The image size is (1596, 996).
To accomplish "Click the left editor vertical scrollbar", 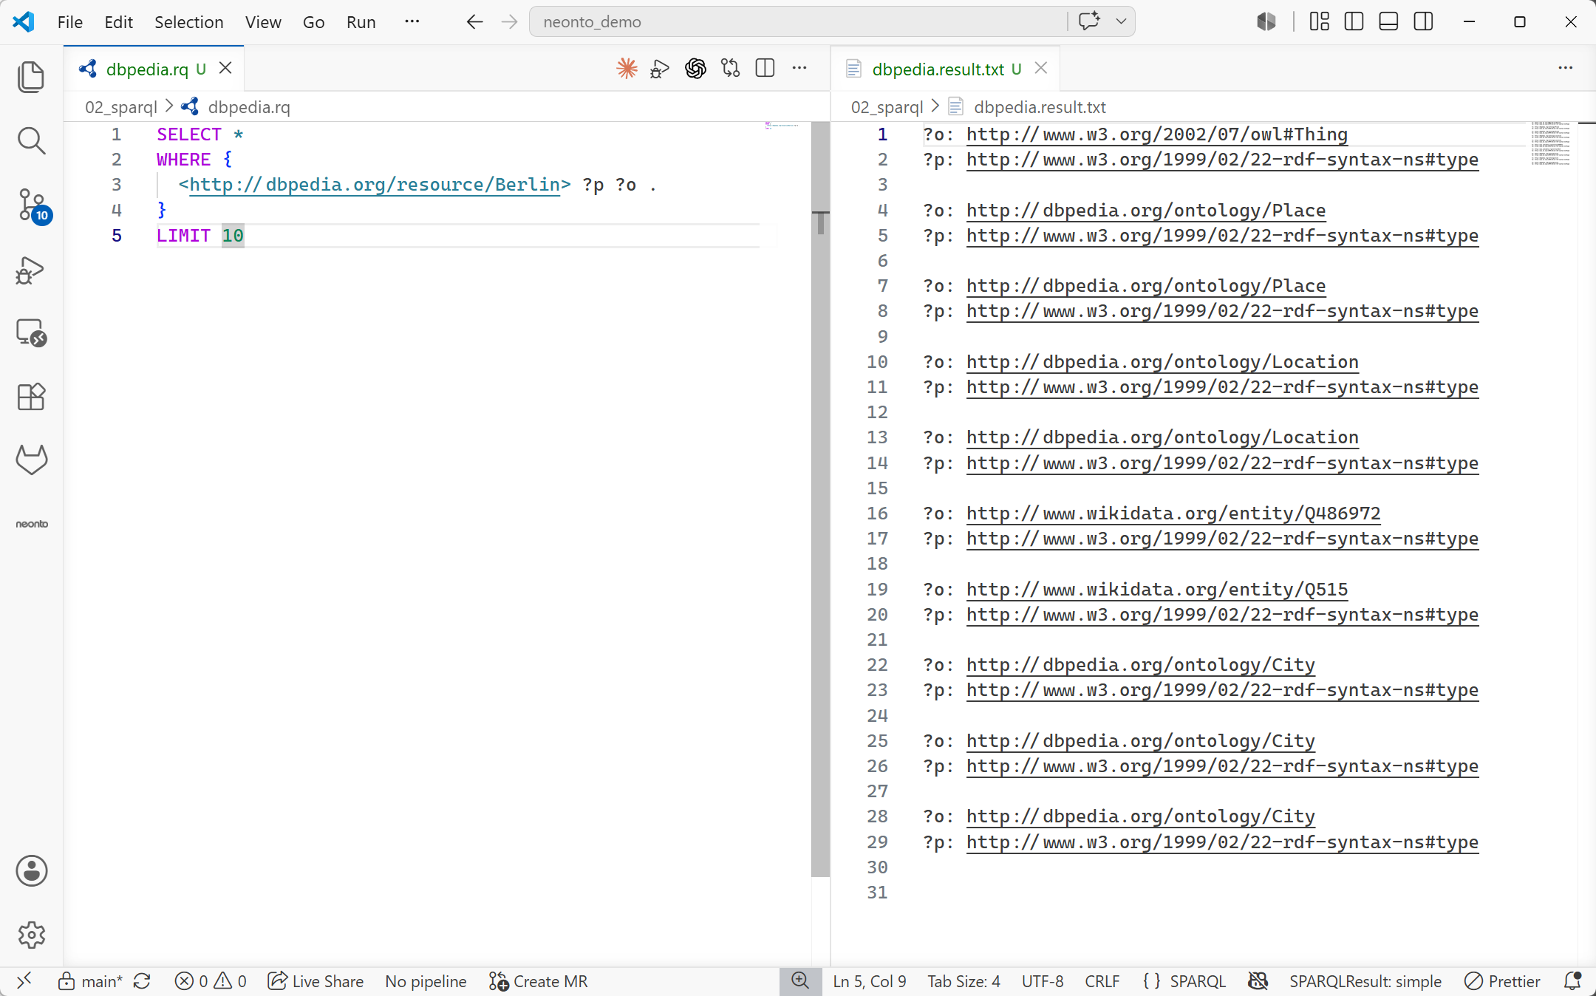I will pos(820,499).
